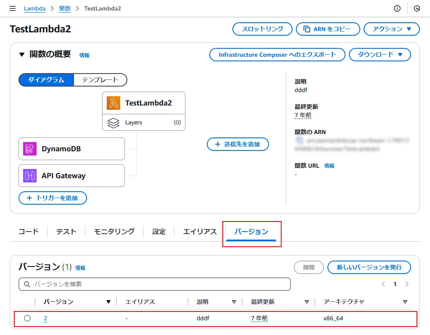
Task: Go to next page of versions
Action: coord(407,284)
